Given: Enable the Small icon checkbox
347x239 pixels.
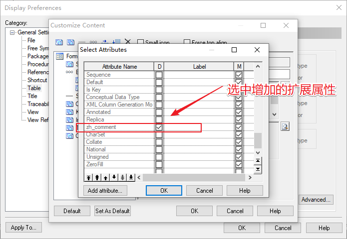Looking at the screenshot, I should (140, 42).
